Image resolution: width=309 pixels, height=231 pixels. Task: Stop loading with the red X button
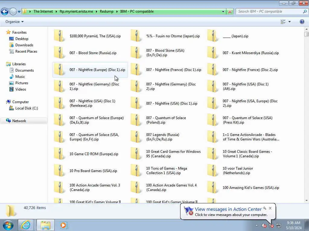(230, 12)
